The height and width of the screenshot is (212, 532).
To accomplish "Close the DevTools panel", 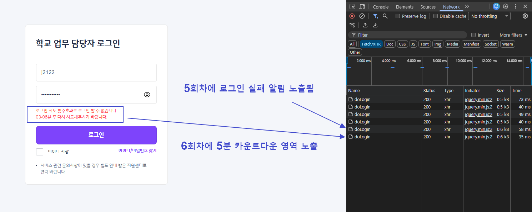I will coord(525,6).
